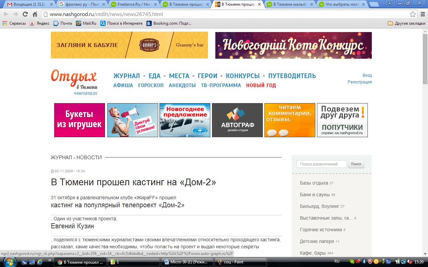Open the Chrome menu icon
This screenshot has height=267, width=428.
pos(422,14)
